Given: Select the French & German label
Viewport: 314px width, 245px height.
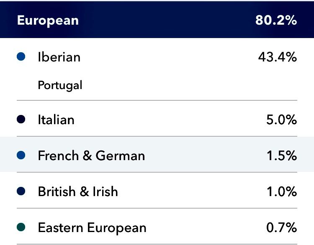Looking at the screenshot, I should click(91, 156).
